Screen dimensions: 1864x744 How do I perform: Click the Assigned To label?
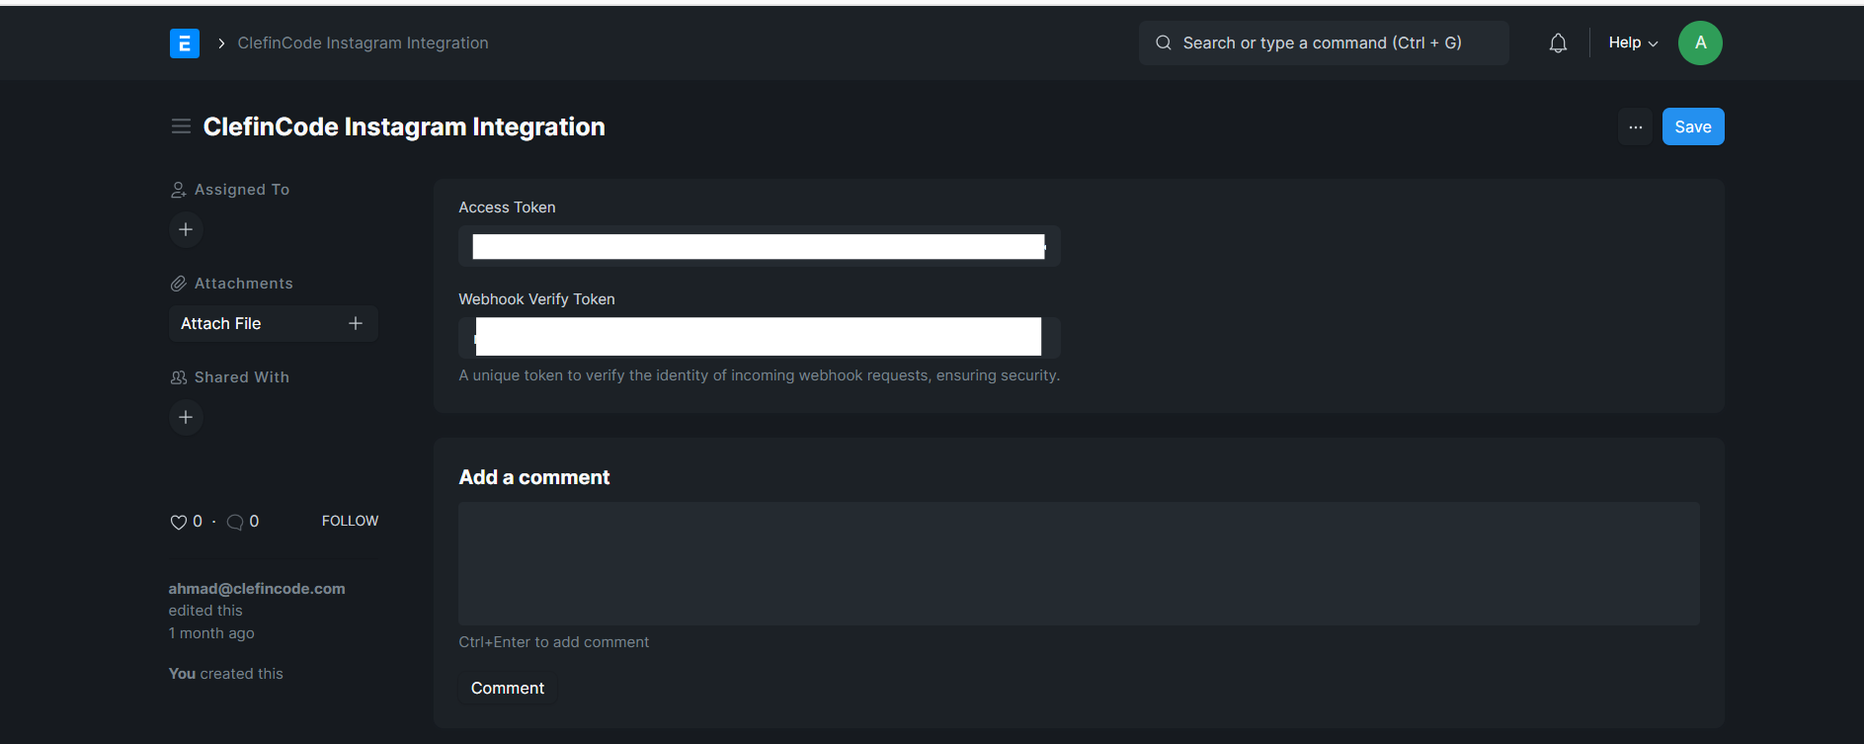(x=242, y=190)
